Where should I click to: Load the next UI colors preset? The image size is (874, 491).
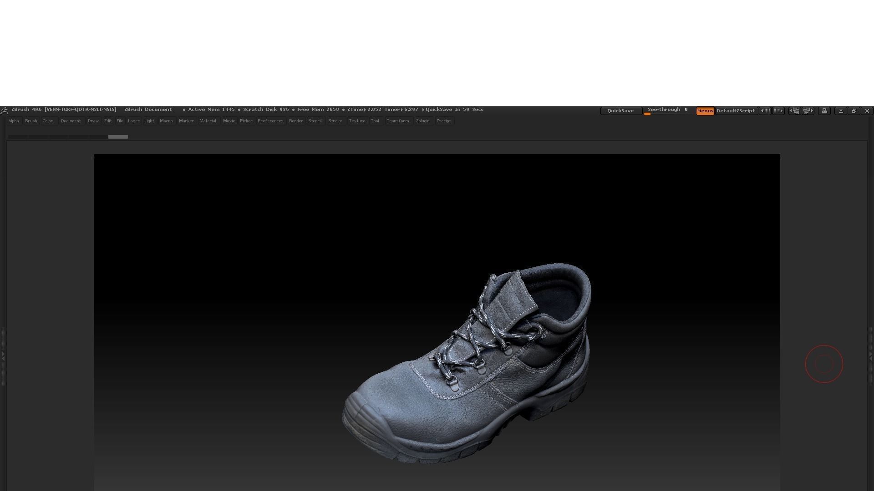point(778,111)
